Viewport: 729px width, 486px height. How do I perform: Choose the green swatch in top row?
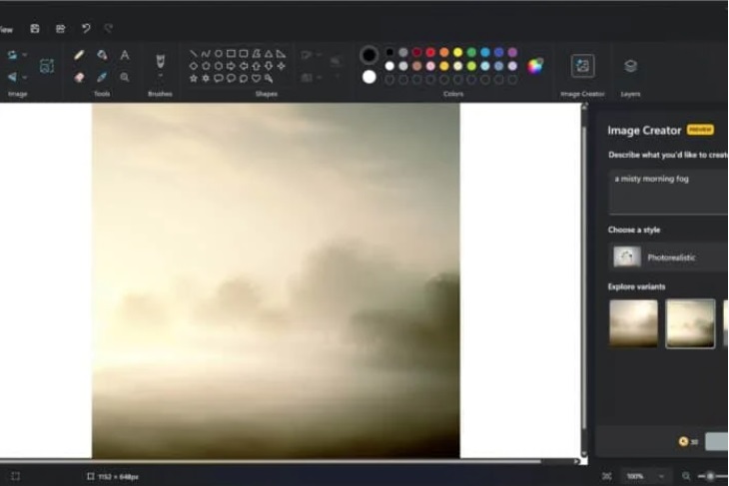471,53
